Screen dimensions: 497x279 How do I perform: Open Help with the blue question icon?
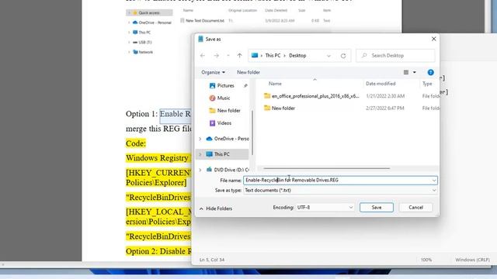click(x=430, y=72)
